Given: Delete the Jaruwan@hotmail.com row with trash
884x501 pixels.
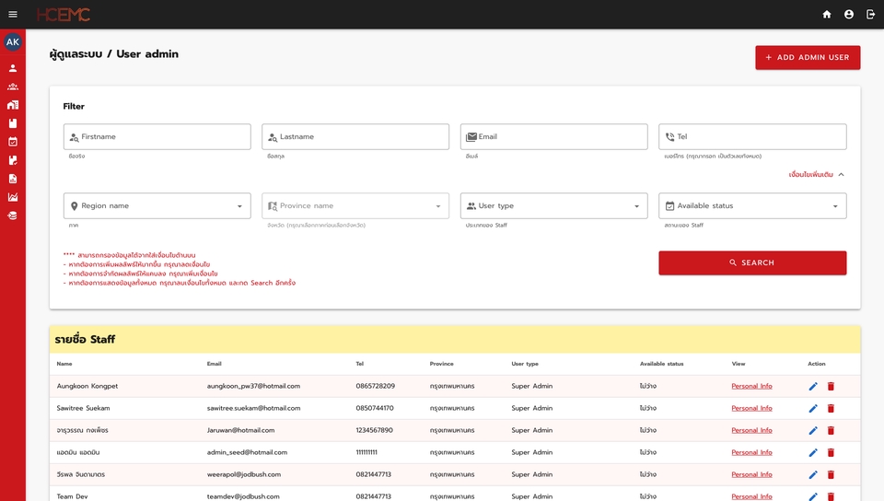Looking at the screenshot, I should point(831,430).
